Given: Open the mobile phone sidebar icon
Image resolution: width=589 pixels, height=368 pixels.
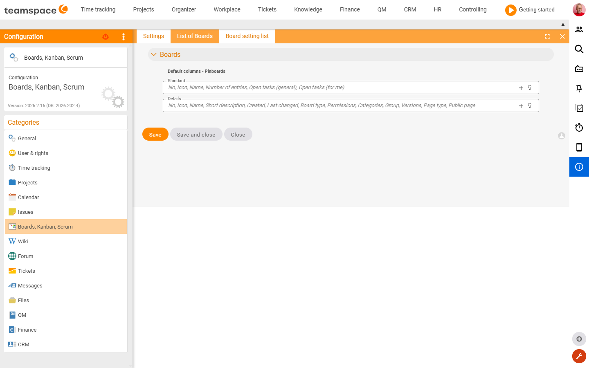Looking at the screenshot, I should pos(579,147).
